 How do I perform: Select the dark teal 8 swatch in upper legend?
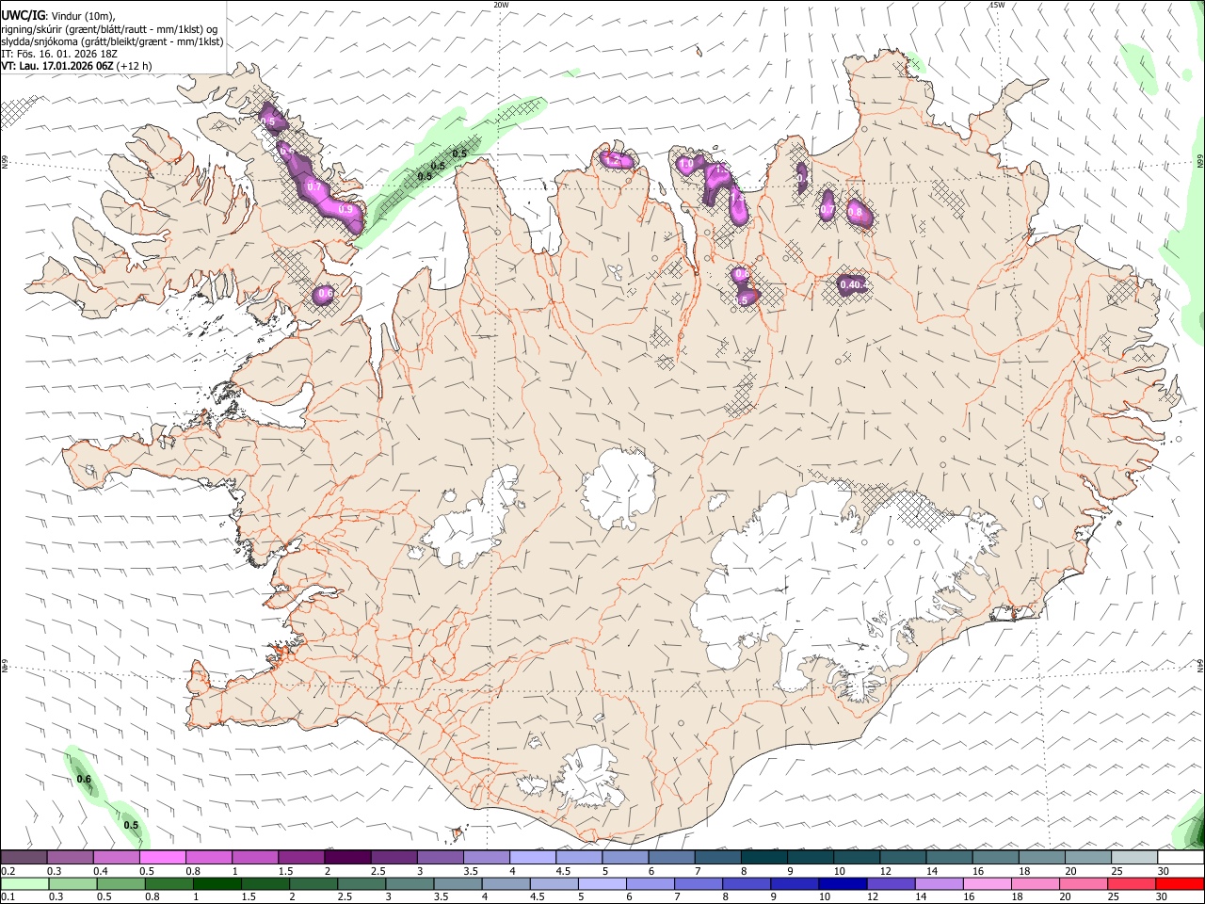[x=763, y=857]
